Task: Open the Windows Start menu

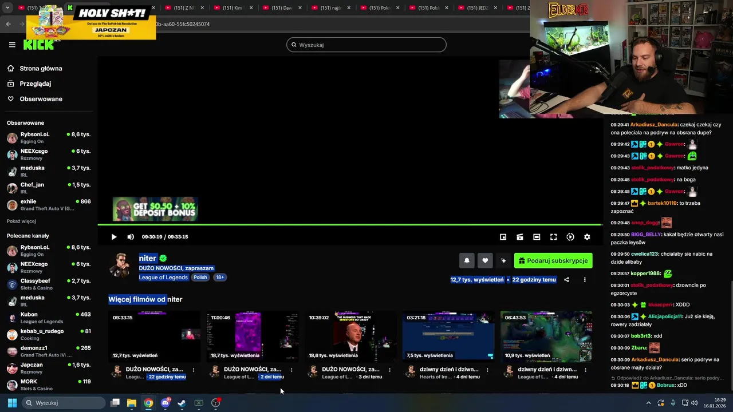Action: [12, 403]
